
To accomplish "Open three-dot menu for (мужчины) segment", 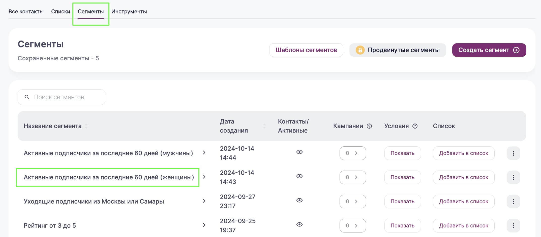I will [x=514, y=153].
